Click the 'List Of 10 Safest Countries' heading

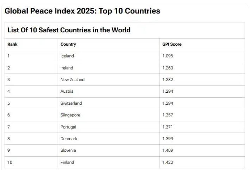click(69, 30)
